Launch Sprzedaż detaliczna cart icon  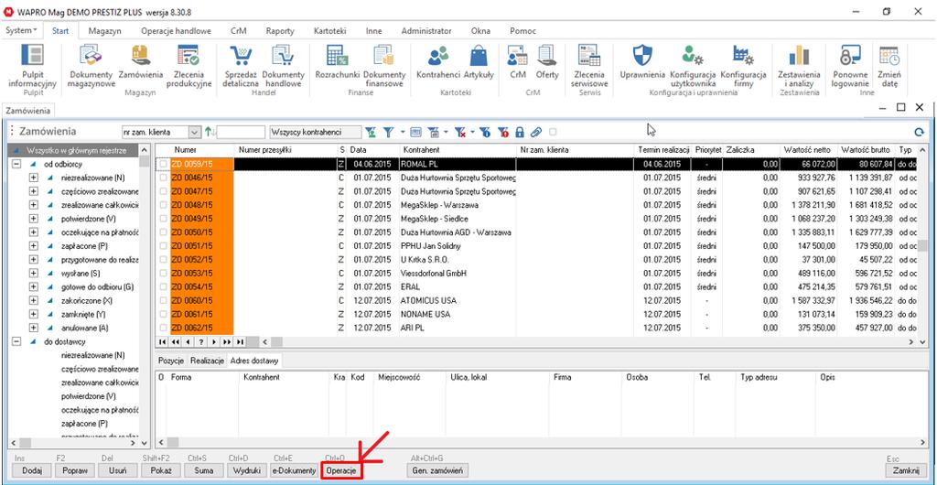(241, 66)
